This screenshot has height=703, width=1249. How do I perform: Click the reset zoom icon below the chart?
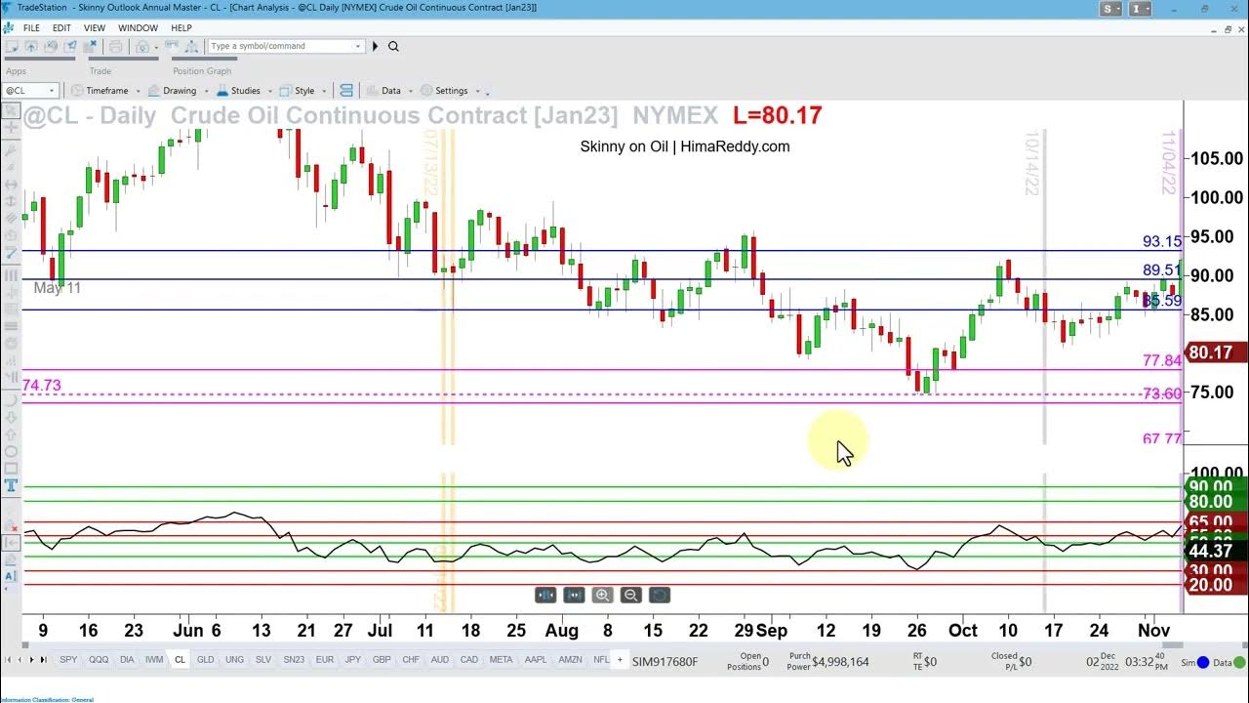pyautogui.click(x=659, y=595)
